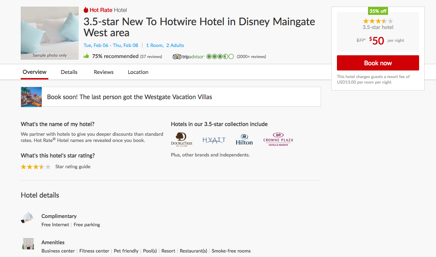This screenshot has width=436, height=257.
Task: Click the Pool(s) amenity
Action: (150, 251)
